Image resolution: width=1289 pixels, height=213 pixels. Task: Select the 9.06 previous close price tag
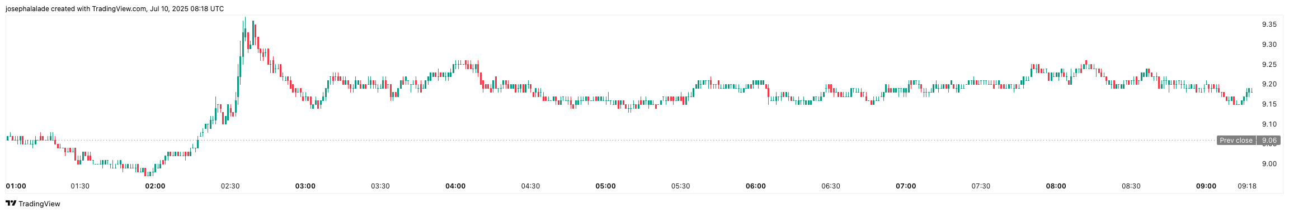(x=1268, y=141)
